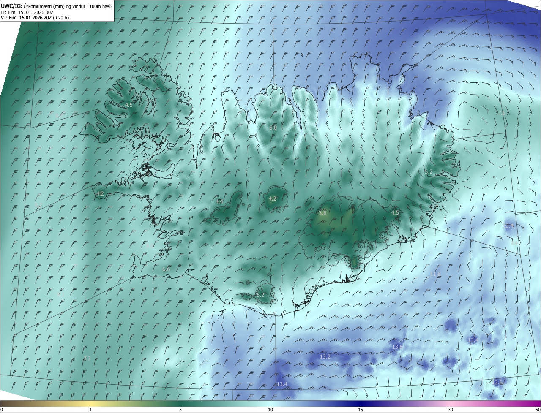Click the 'VT: Fim. 15.01.2026 20Z (+20 h)' line
This screenshot has height=413, width=541.
pos(35,18)
